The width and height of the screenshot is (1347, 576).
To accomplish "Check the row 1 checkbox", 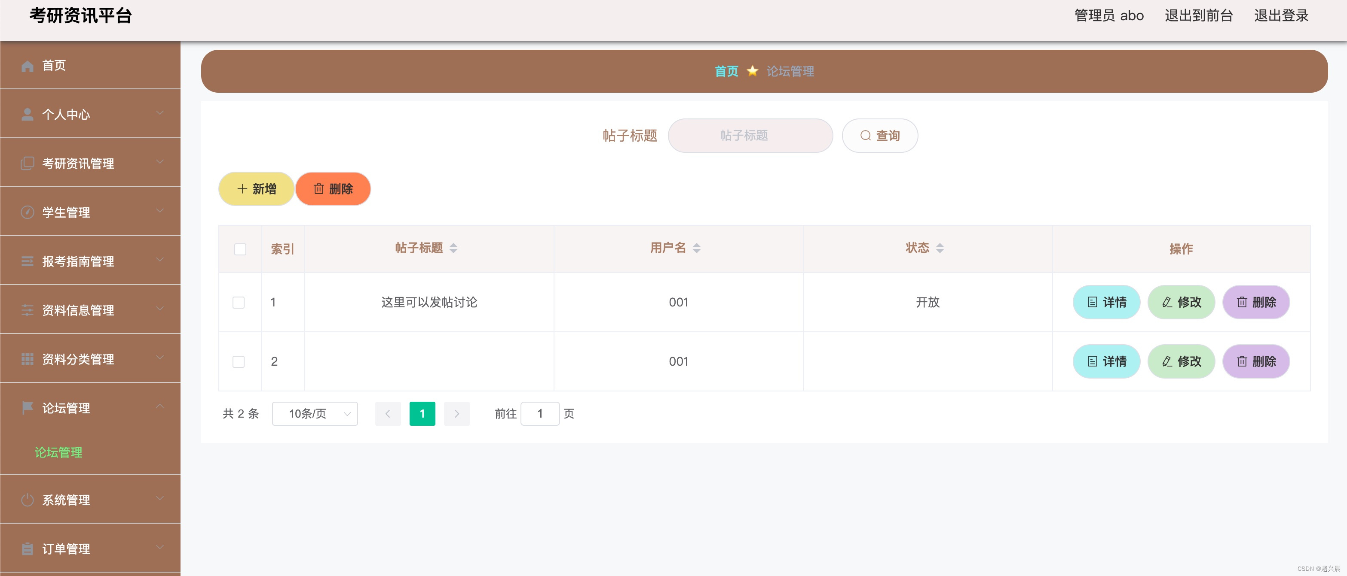I will (x=239, y=303).
